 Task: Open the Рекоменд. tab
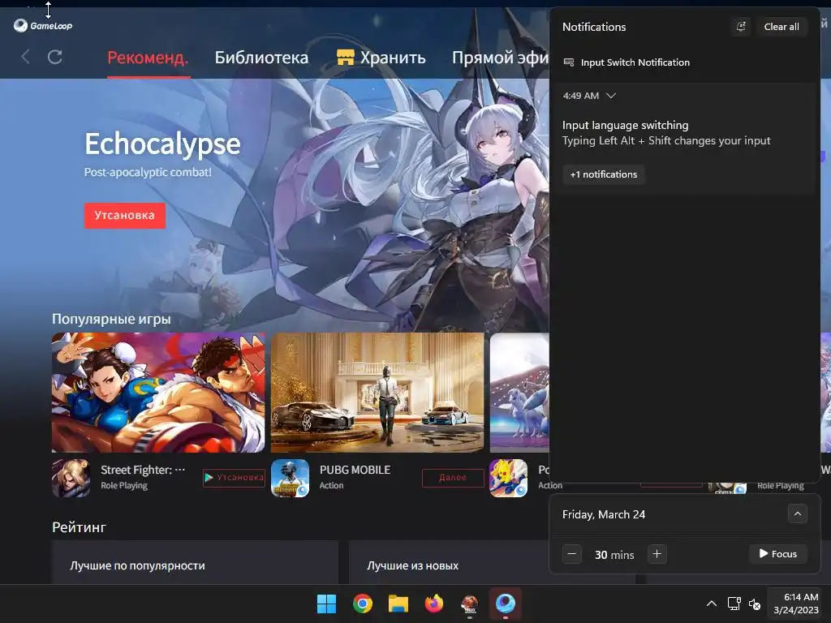148,58
